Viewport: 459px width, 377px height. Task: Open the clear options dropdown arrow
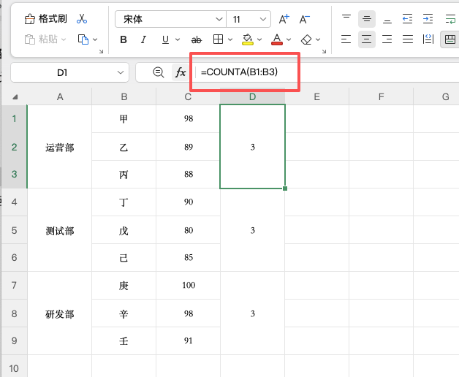[x=318, y=39]
